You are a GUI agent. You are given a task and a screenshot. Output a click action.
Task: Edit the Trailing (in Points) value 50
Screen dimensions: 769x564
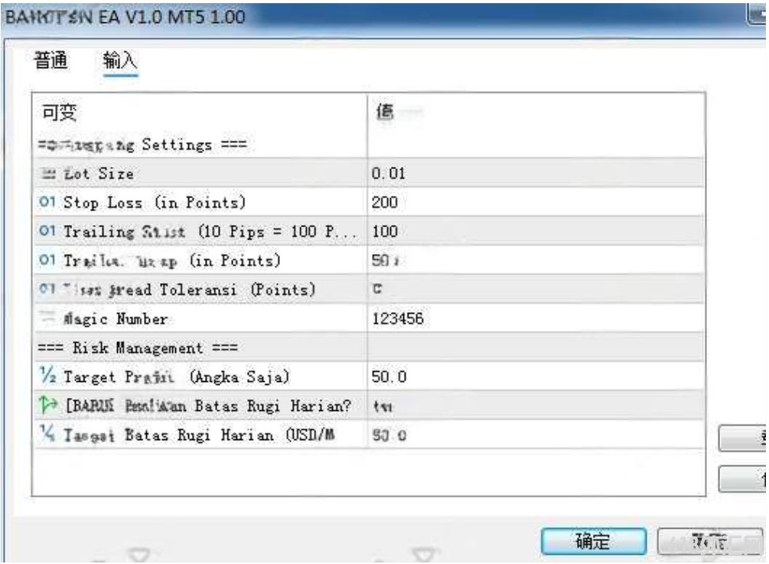tap(536, 260)
